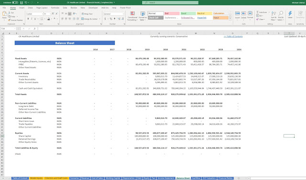Add a new sheet with plus button
306x180 pixels.
(x=239, y=178)
